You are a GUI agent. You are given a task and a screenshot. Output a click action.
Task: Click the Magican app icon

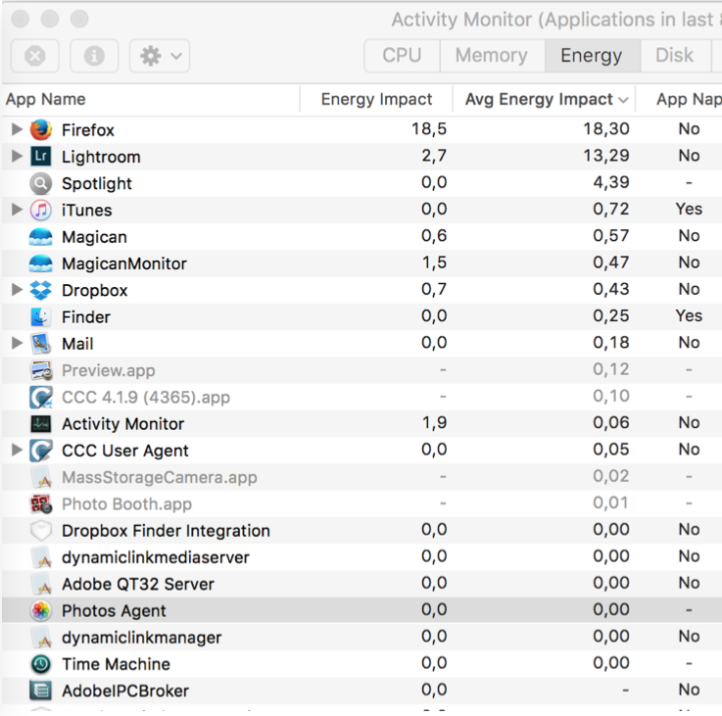click(41, 237)
